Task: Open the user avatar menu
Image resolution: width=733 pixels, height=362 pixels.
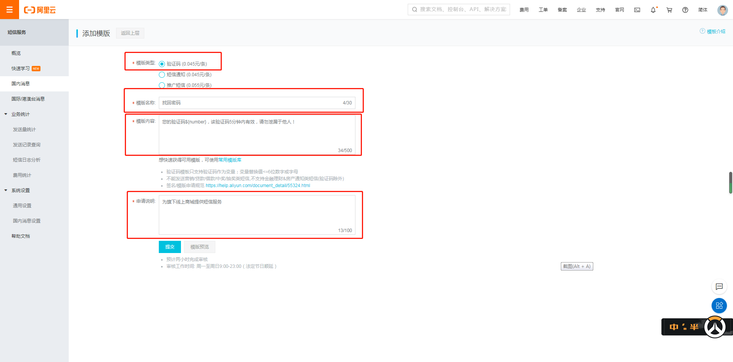Action: point(722,10)
